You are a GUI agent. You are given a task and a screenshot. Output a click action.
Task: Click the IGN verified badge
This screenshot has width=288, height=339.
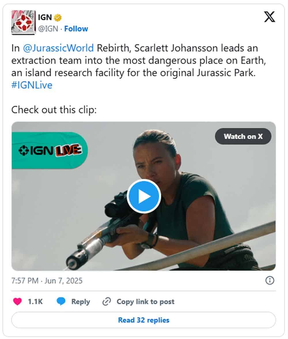pos(57,17)
